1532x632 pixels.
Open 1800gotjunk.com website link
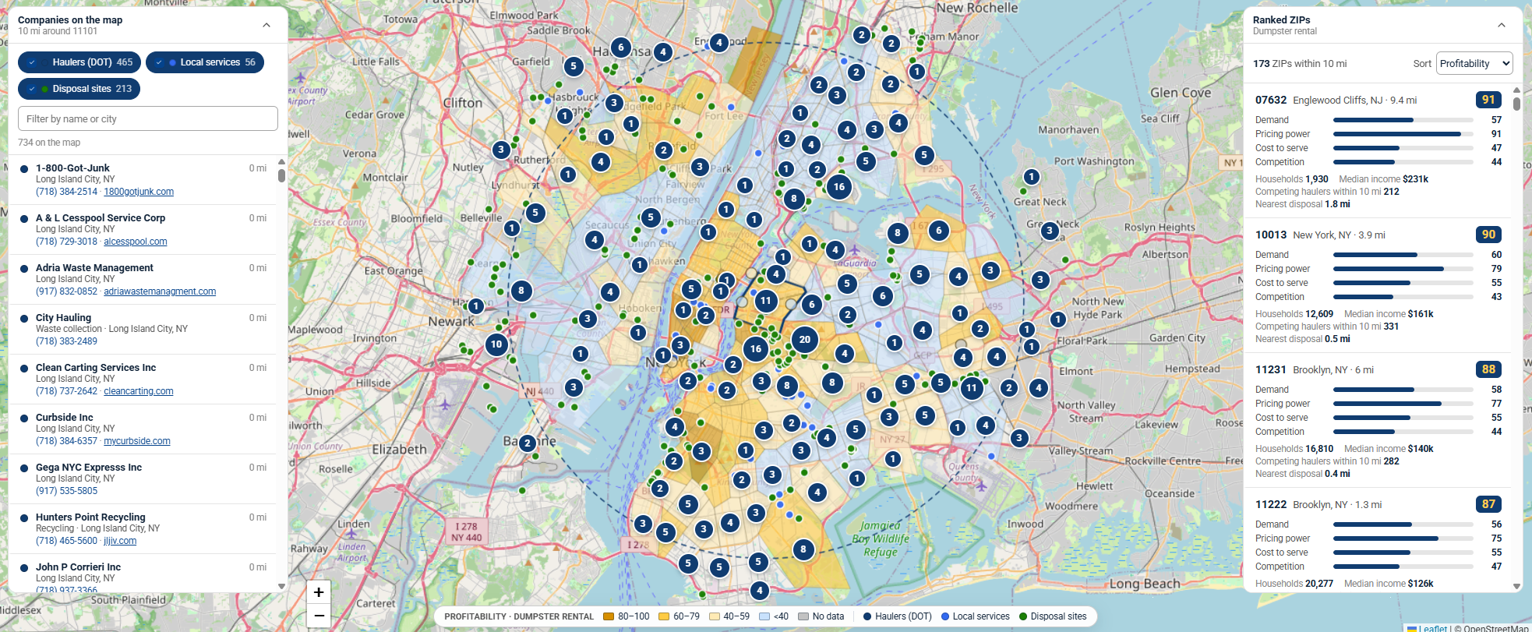point(139,192)
